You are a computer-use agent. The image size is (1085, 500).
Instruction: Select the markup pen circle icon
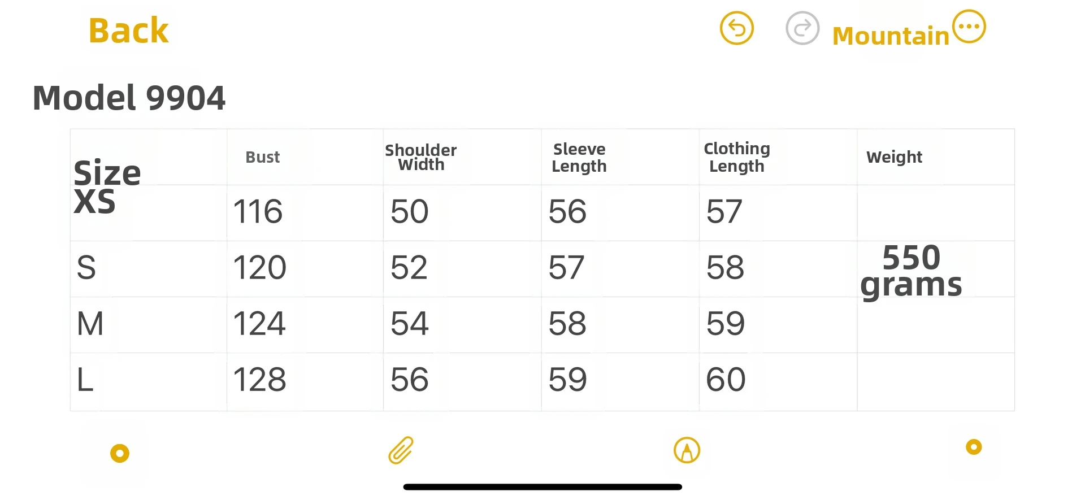coord(687,450)
